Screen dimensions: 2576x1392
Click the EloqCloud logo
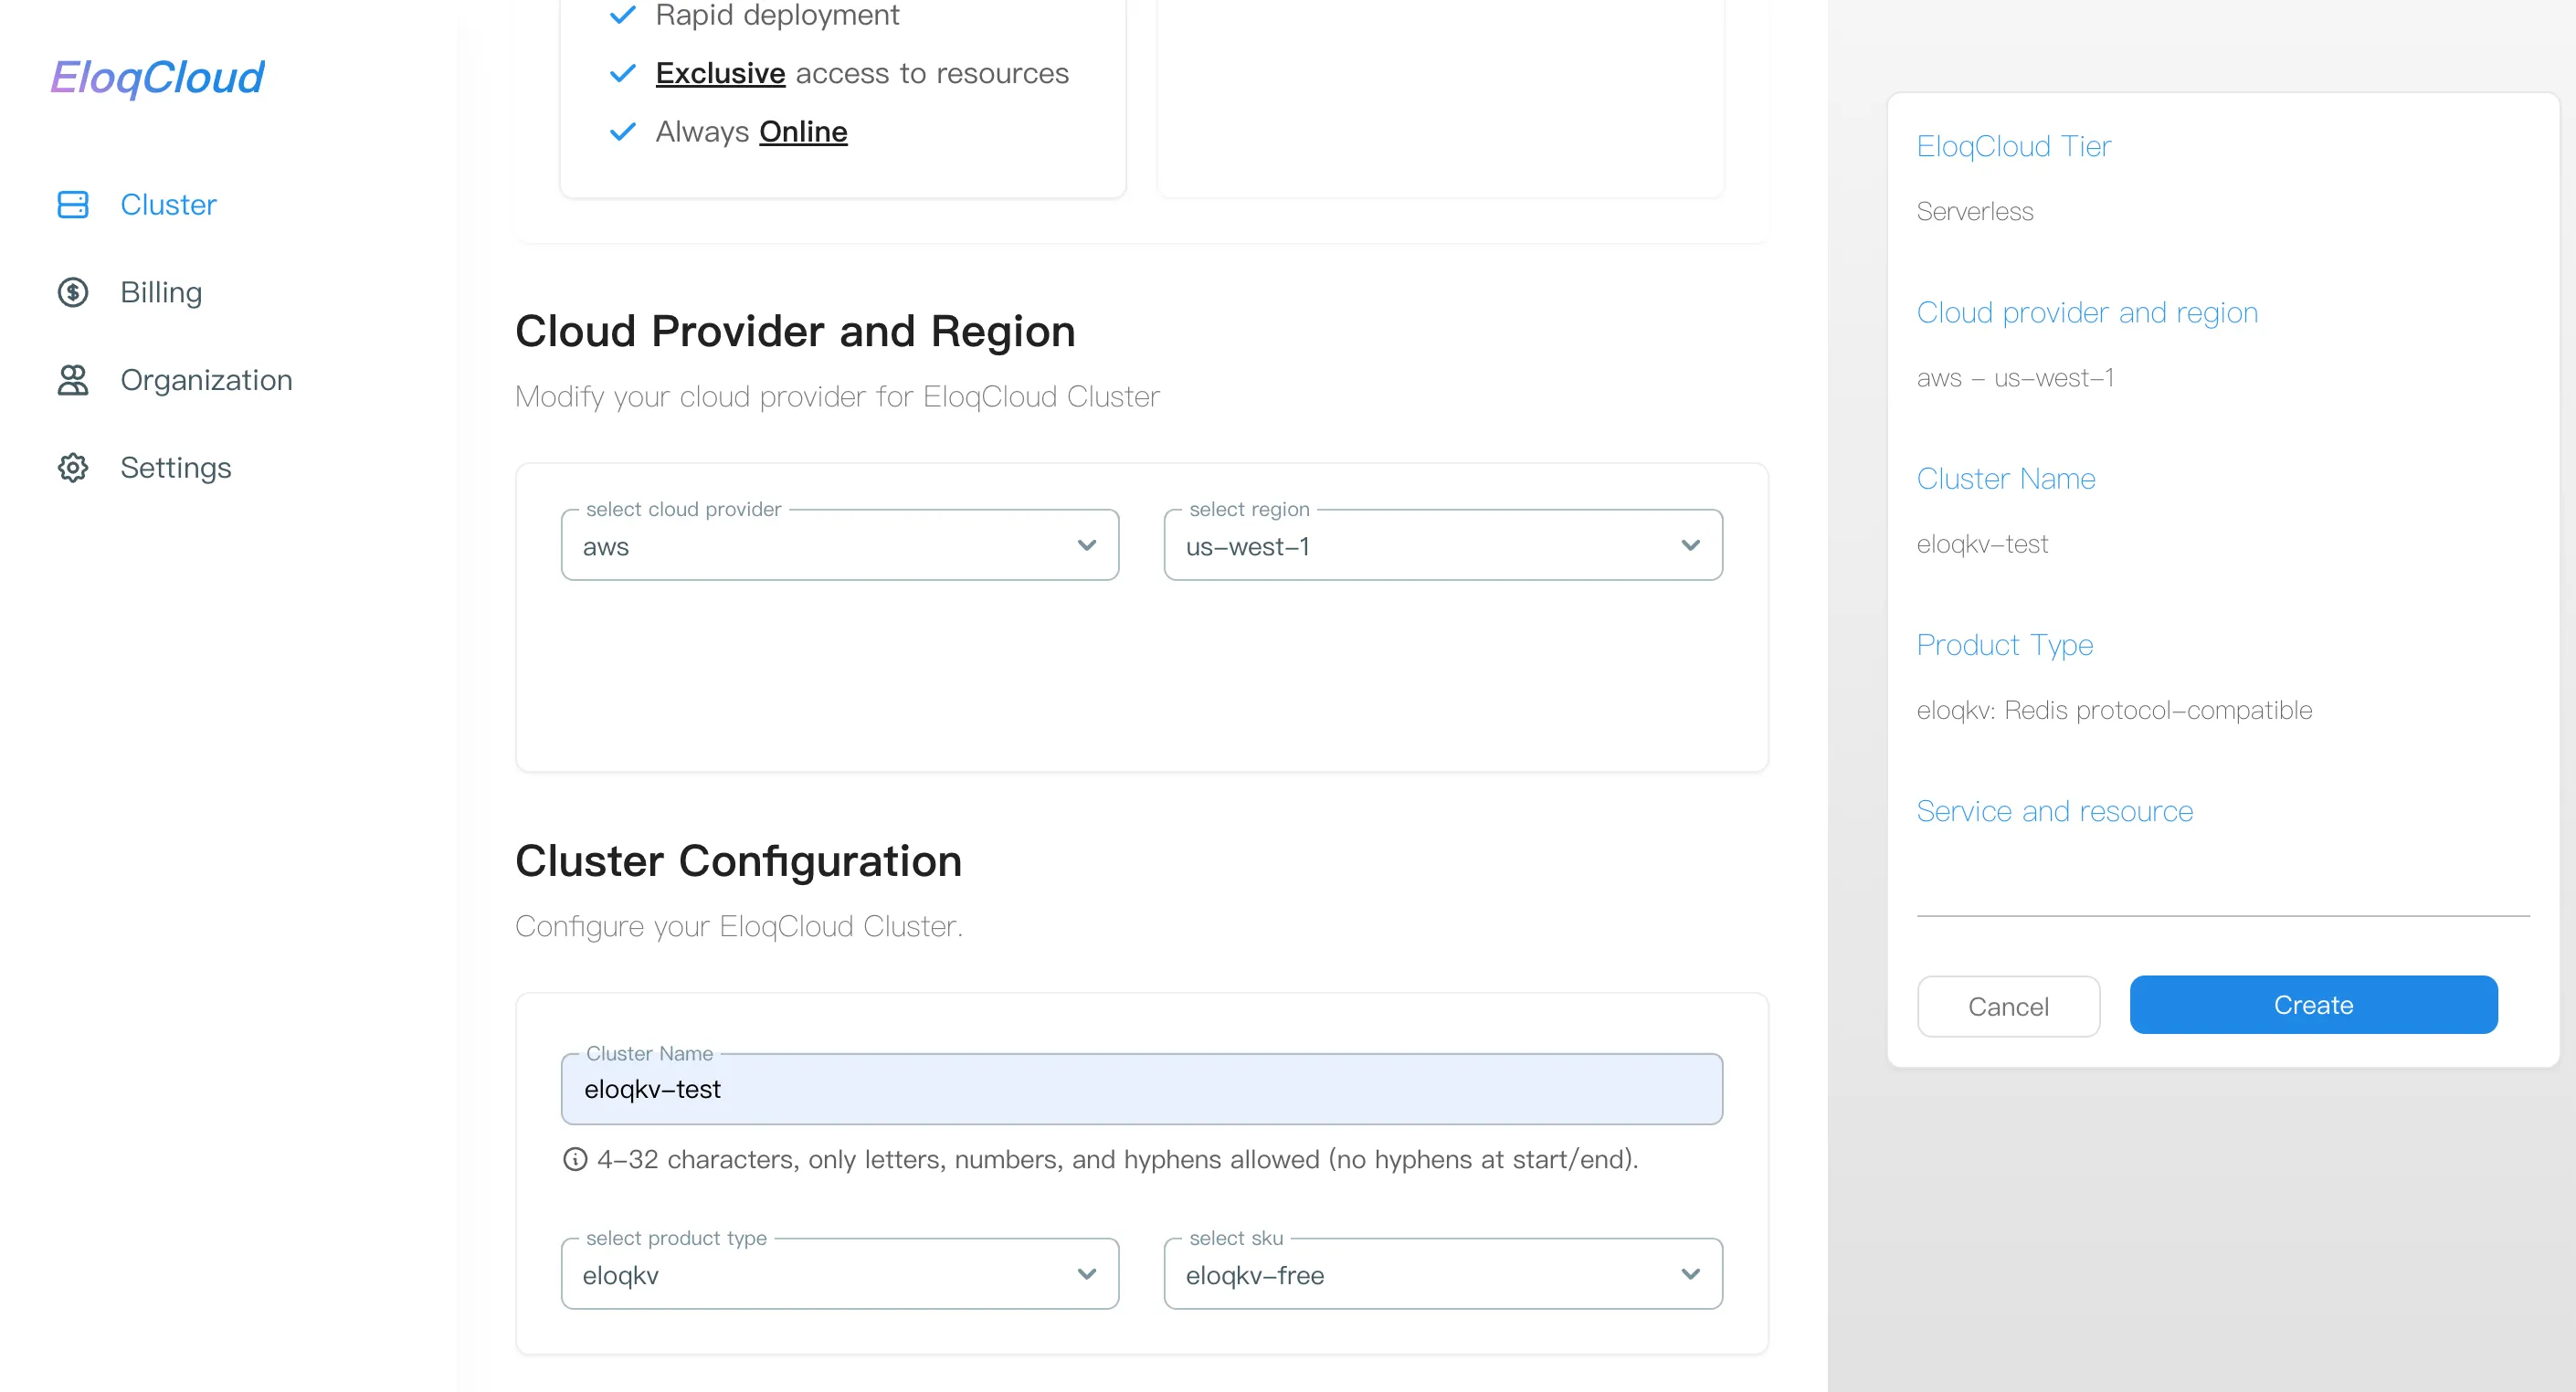(x=157, y=78)
